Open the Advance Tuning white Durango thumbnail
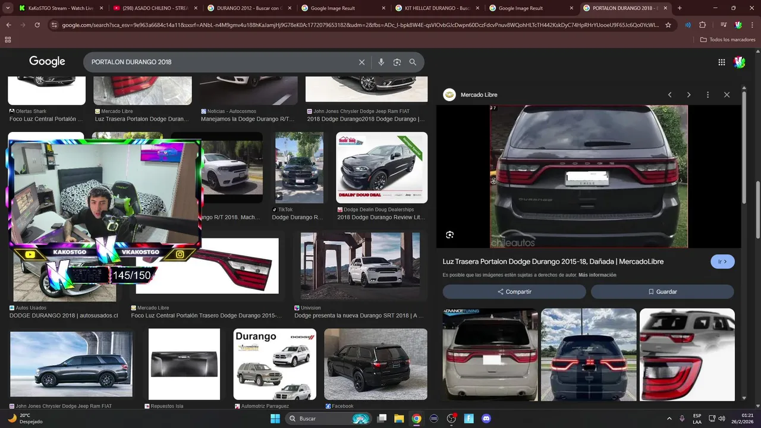Image resolution: width=761 pixels, height=428 pixels. [490, 354]
